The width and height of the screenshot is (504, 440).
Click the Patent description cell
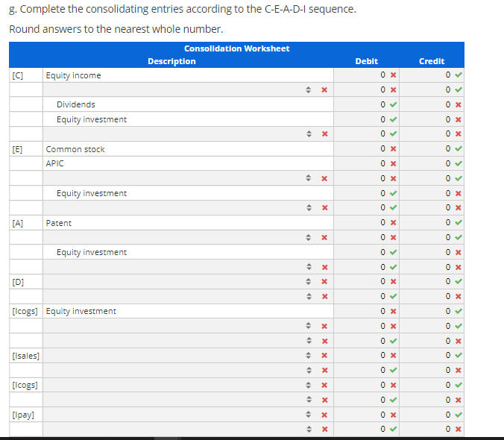coord(188,222)
